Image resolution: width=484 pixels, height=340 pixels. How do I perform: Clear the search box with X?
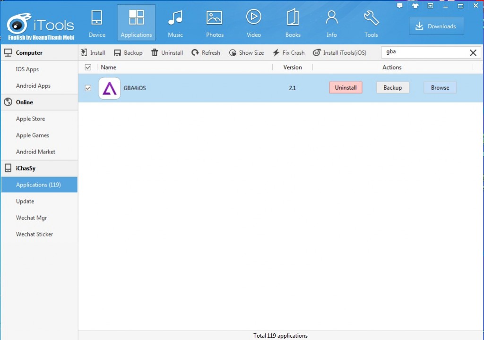pyautogui.click(x=473, y=53)
